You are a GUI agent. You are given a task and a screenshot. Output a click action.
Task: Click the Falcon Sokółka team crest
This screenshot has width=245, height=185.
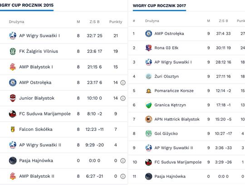pos(13,130)
